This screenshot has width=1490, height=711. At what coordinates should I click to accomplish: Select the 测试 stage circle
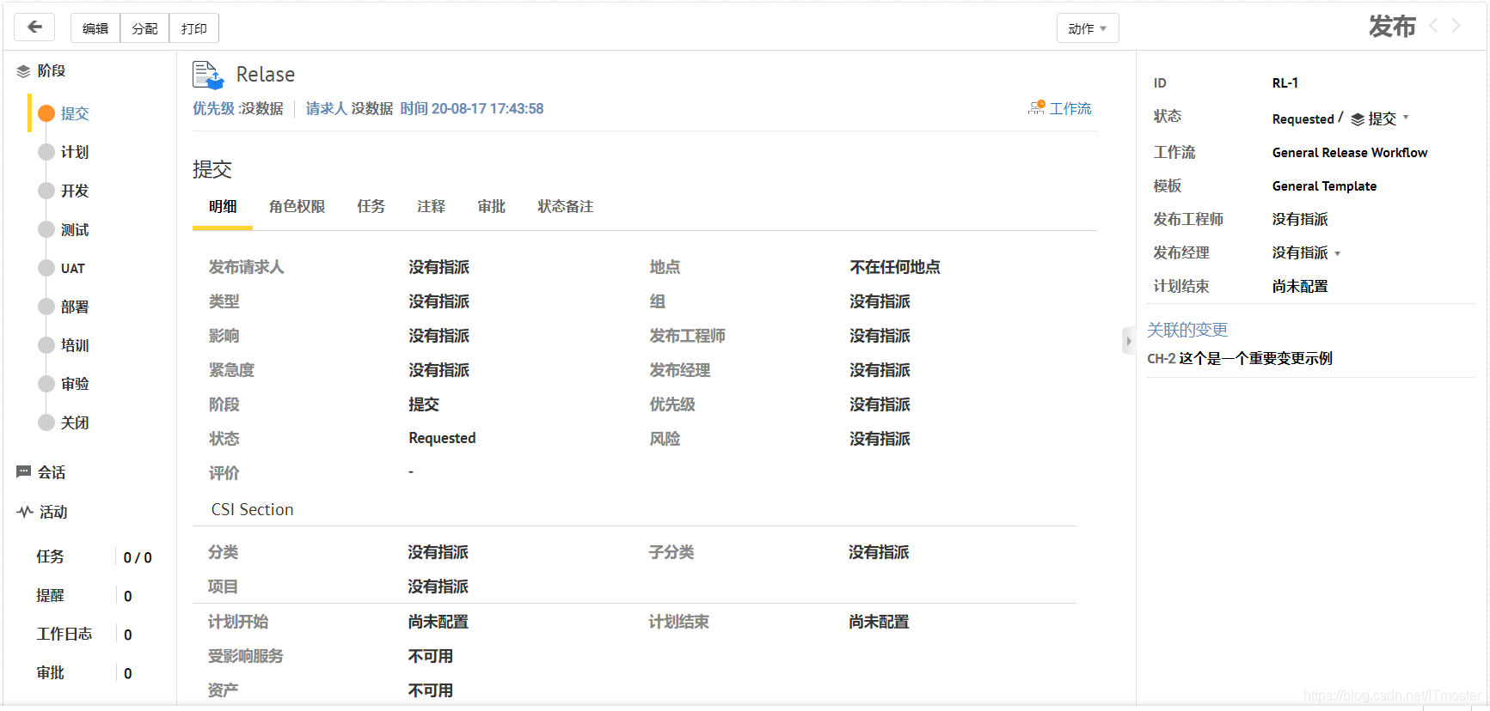(46, 229)
